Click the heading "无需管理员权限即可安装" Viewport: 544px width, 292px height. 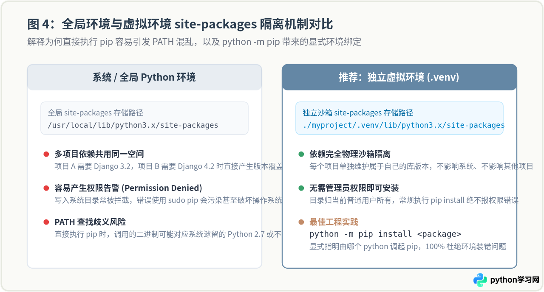click(x=354, y=188)
